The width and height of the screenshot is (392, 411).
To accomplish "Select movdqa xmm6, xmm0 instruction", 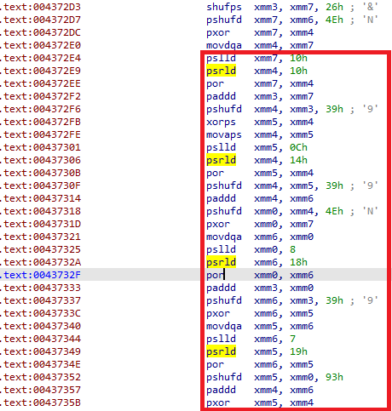I will [260, 237].
